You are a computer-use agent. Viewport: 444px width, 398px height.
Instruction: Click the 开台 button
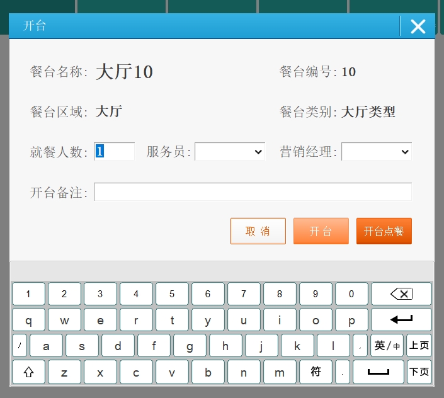[321, 231]
